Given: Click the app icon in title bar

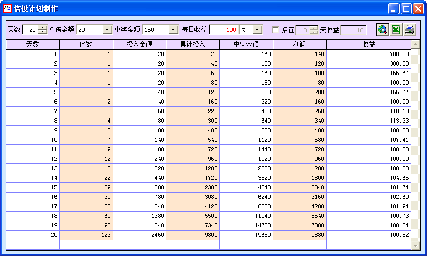Looking at the screenshot, I should click(7, 8).
